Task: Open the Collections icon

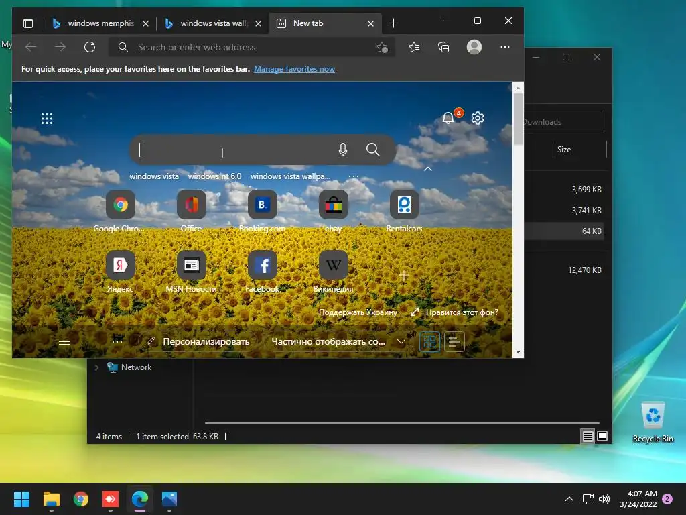Action: [x=443, y=47]
